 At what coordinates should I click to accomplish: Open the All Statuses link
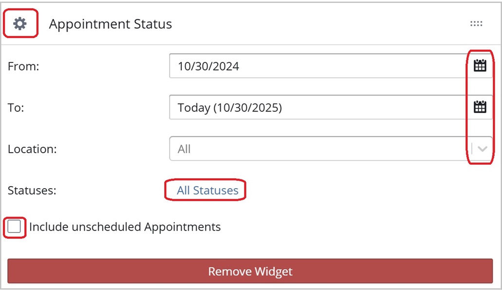207,191
